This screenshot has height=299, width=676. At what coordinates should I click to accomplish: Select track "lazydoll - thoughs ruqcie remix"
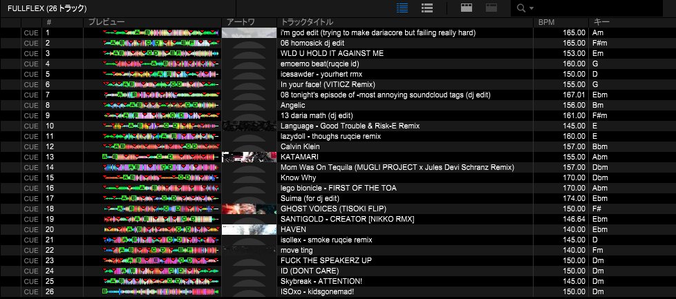pyautogui.click(x=330, y=136)
